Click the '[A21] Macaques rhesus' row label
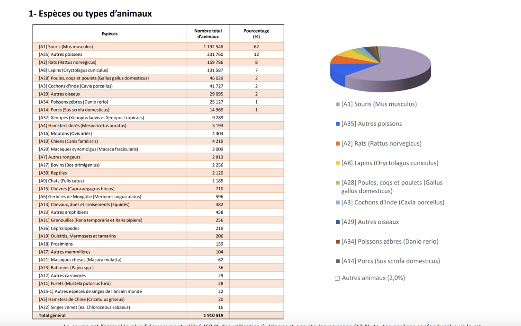This screenshot has width=521, height=326. click(80, 260)
